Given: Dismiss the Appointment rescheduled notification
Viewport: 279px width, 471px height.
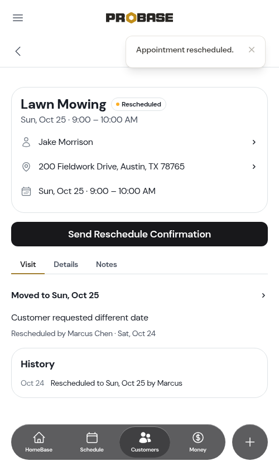Looking at the screenshot, I should pos(252,50).
